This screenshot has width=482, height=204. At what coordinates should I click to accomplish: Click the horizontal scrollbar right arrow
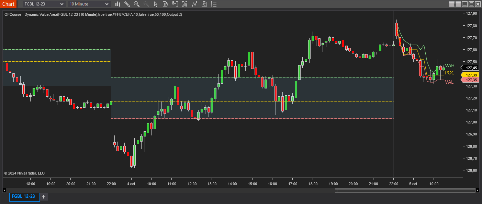point(477,190)
